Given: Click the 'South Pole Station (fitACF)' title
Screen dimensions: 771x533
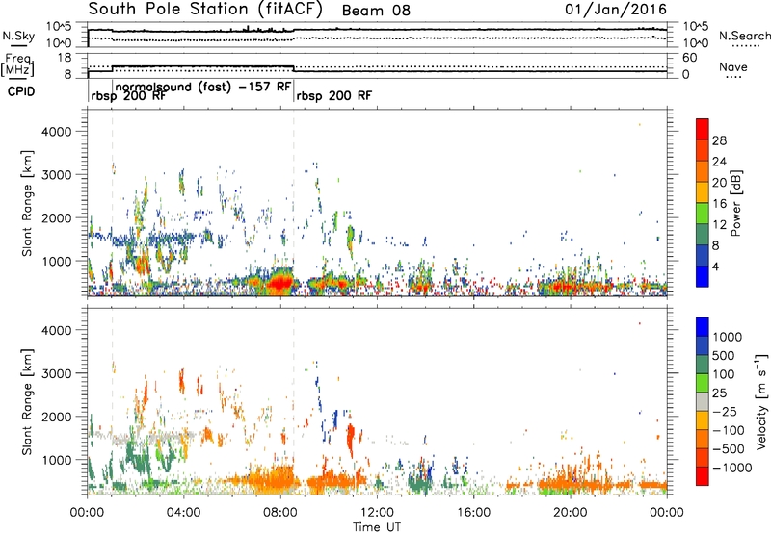Looking at the screenshot, I should pyautogui.click(x=205, y=10).
